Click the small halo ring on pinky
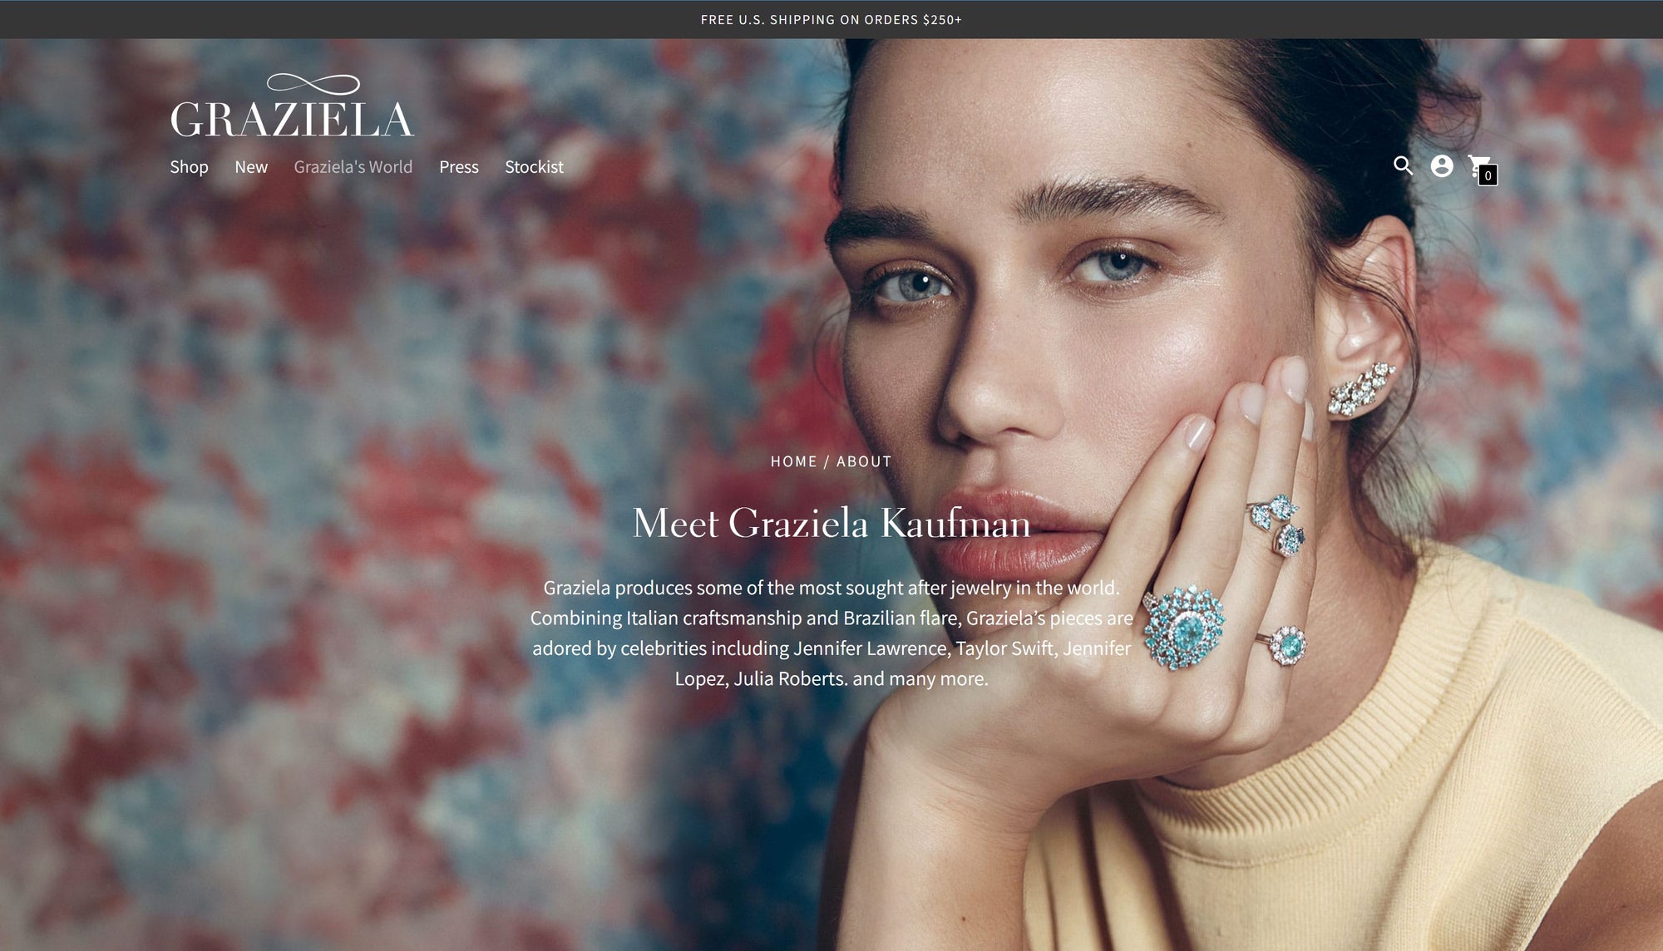 [x=1285, y=646]
